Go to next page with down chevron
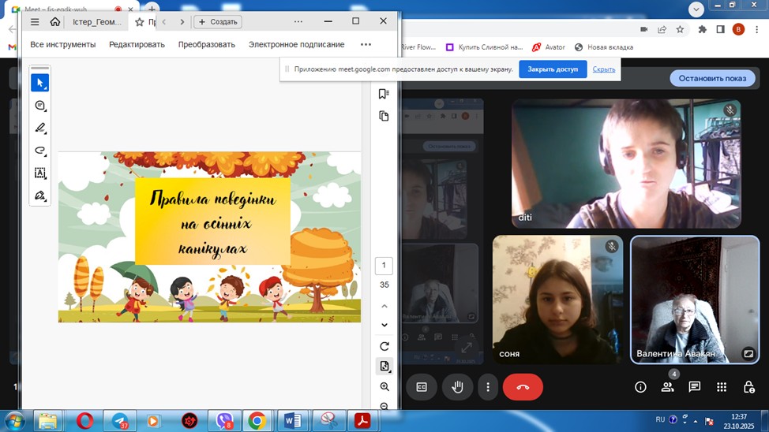Screen dimensions: 769x432 384,325
